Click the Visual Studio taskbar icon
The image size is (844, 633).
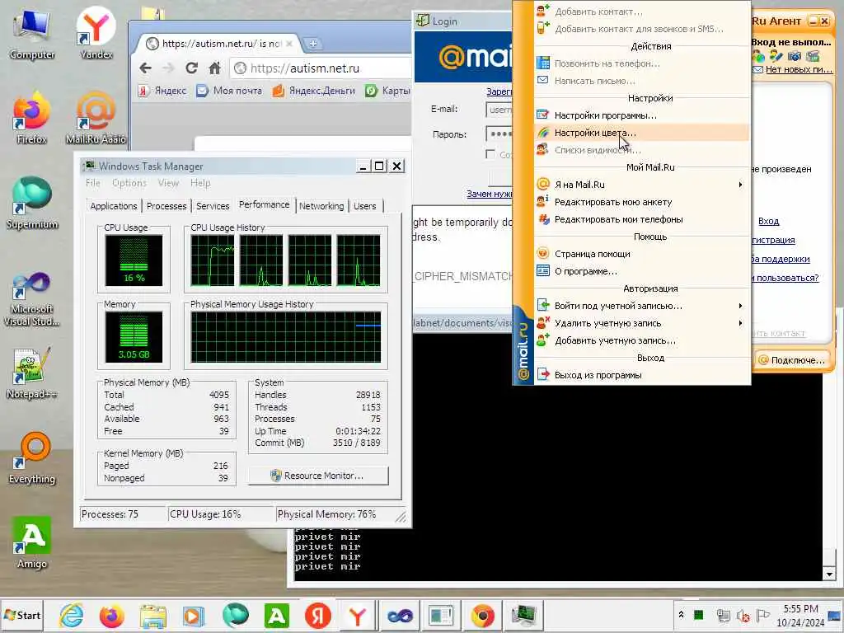(400, 616)
